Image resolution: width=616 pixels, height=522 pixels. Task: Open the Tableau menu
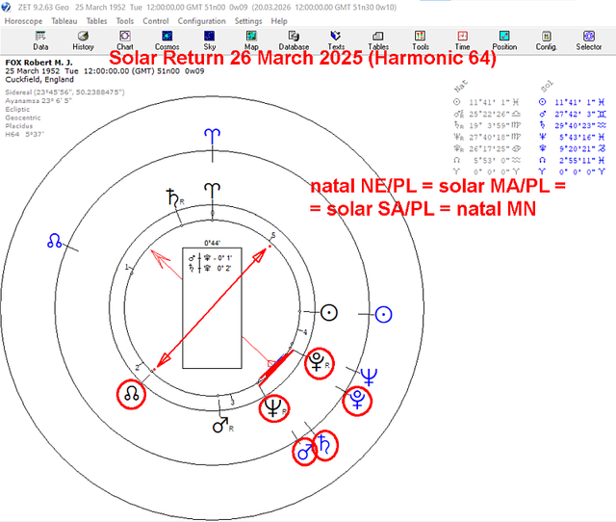pyautogui.click(x=64, y=21)
